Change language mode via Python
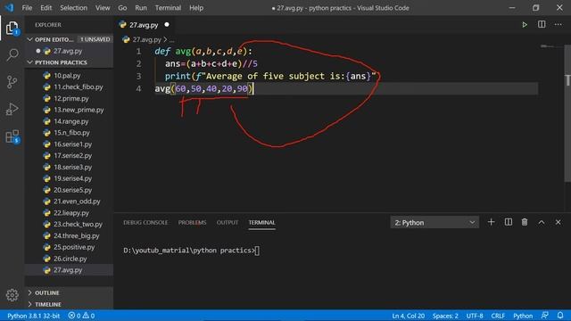Viewport: 571px width, 321px height. coord(523,316)
